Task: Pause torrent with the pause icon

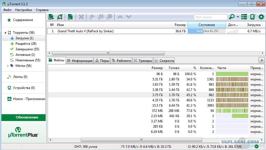Action: (x=100, y=17)
